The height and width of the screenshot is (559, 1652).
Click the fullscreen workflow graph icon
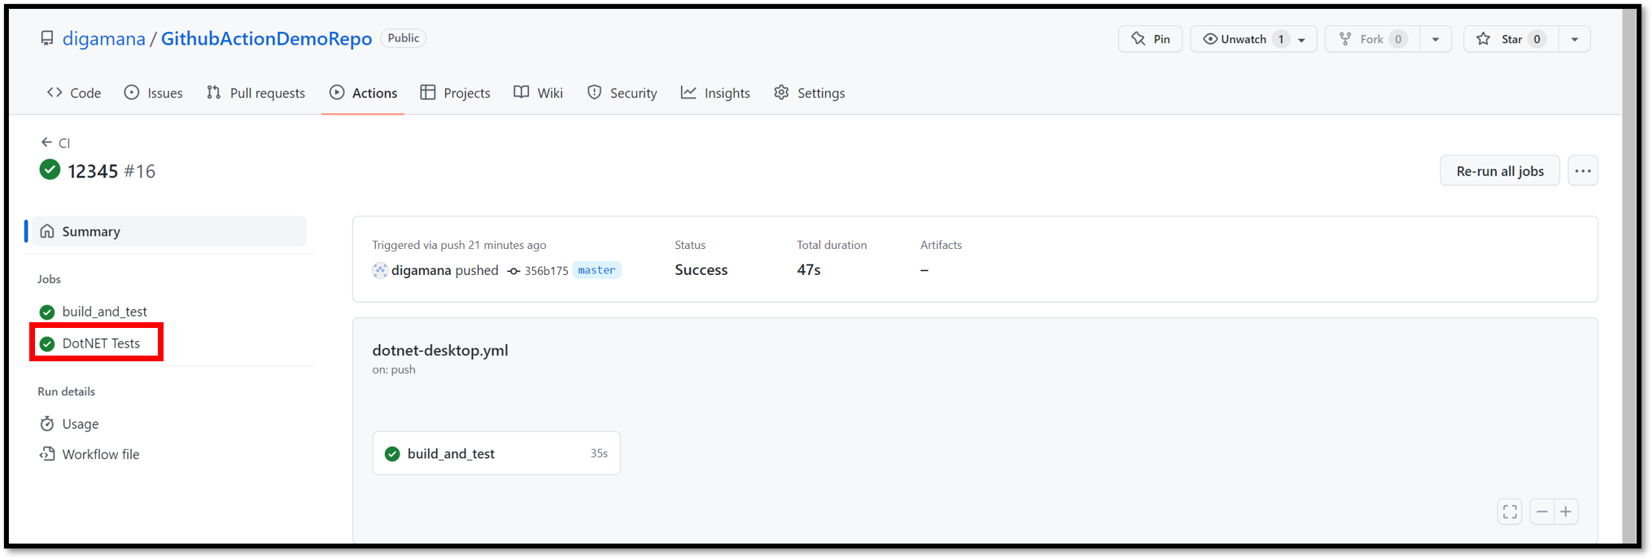coord(1510,512)
